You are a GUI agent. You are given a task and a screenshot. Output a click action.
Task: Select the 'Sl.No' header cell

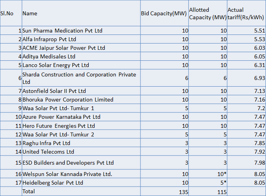tap(11, 13)
